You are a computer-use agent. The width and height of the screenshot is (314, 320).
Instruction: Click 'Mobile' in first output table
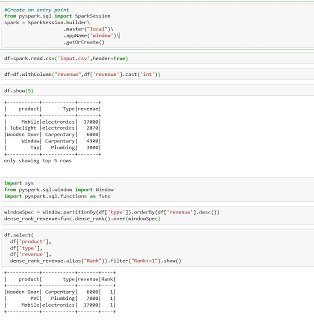click(x=30, y=121)
